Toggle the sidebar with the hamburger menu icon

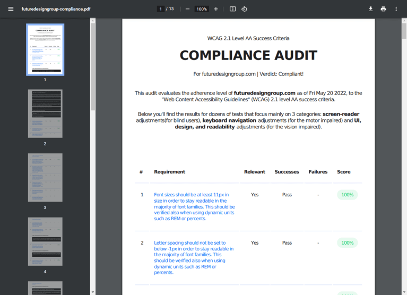[x=11, y=9]
